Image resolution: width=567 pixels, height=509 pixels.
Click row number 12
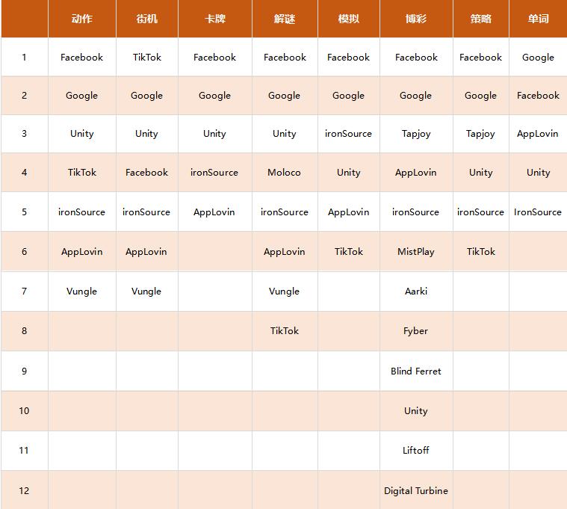coord(24,491)
